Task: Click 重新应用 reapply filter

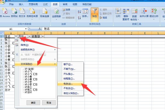Action: point(105,13)
